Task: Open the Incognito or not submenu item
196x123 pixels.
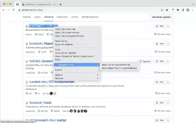Action: [x=77, y=65]
